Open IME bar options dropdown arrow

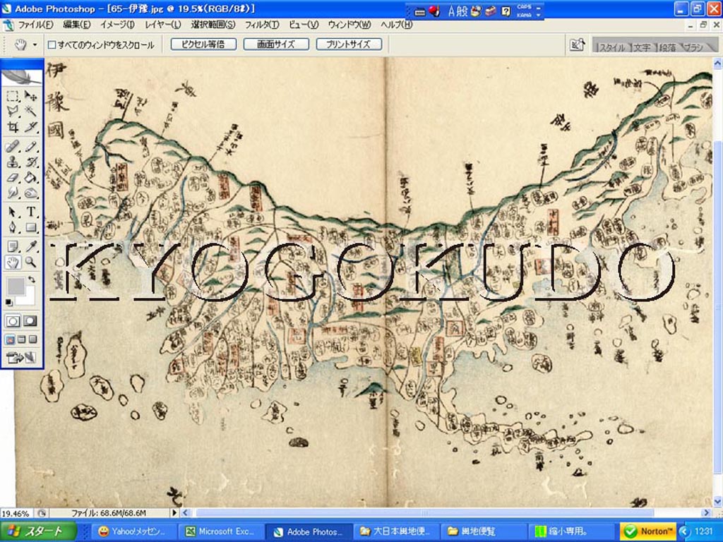click(x=539, y=16)
